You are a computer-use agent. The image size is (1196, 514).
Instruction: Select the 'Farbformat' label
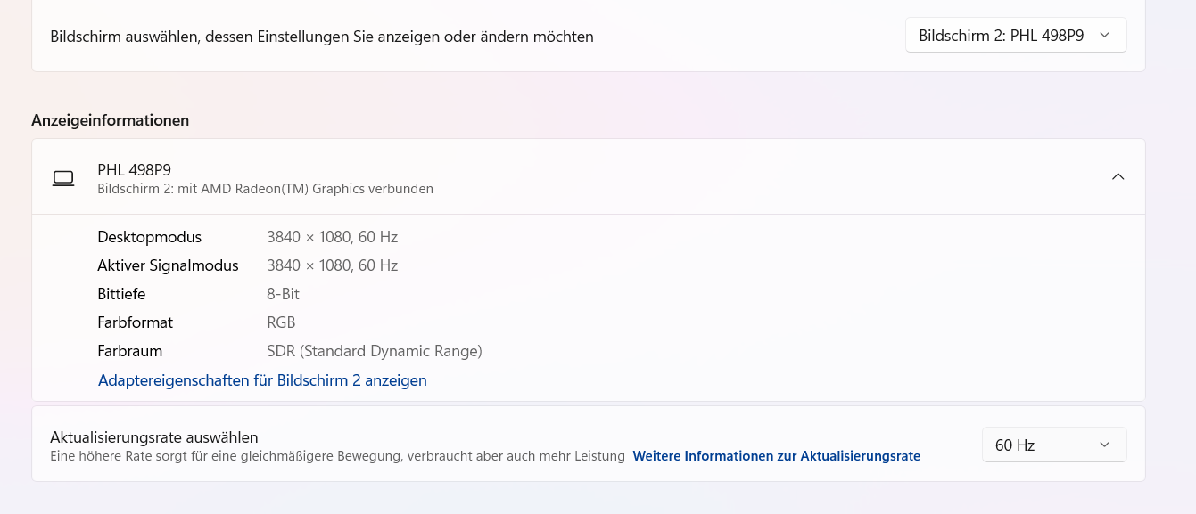[x=135, y=322]
